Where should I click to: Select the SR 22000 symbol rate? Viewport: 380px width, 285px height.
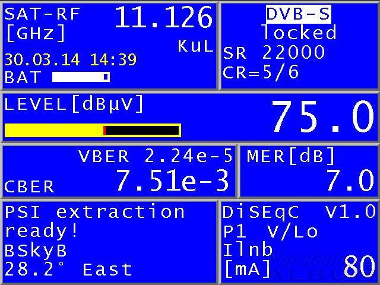(274, 52)
